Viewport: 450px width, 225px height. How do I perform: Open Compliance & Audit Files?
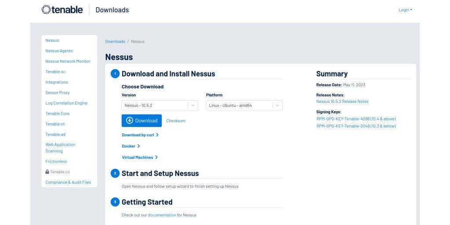tap(68, 182)
